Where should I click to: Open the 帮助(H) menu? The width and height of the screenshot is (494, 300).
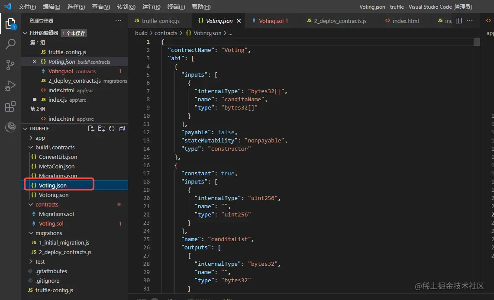coord(201,6)
